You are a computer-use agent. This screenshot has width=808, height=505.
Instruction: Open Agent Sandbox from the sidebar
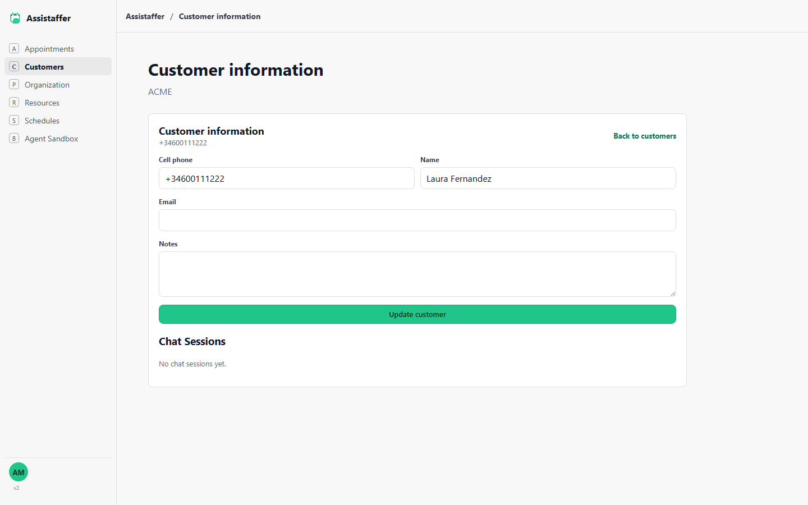(58, 139)
